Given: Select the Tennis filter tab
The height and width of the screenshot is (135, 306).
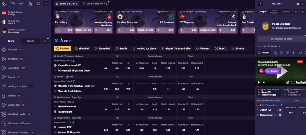Looking at the screenshot, I should 121,48.
